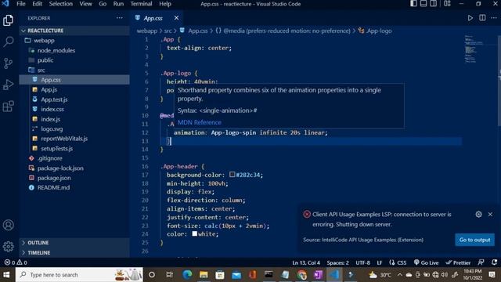Run the file with play icon

[470, 18]
